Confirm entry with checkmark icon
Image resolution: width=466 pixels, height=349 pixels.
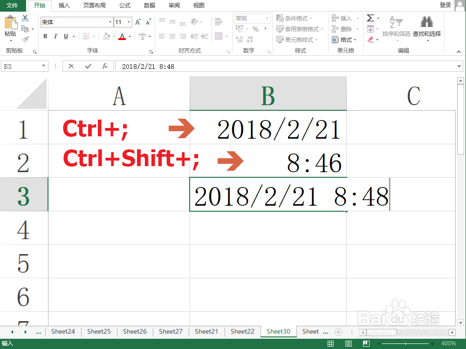(88, 66)
